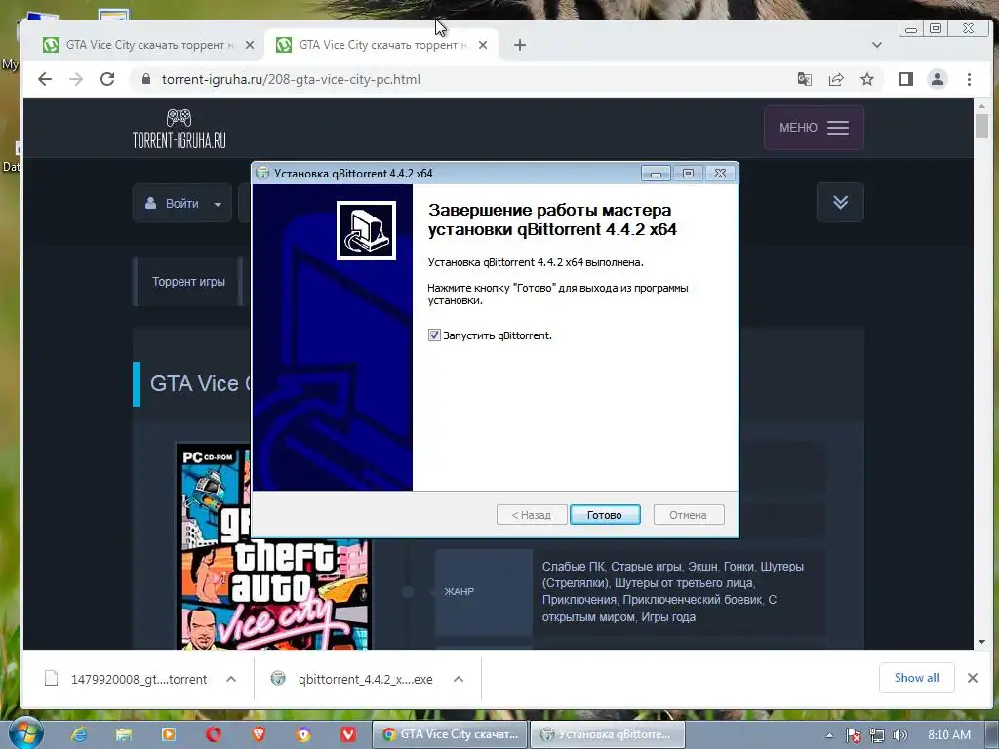Click the 8:10 AM taskbar clock
The width and height of the screenshot is (999, 749).
point(949,735)
